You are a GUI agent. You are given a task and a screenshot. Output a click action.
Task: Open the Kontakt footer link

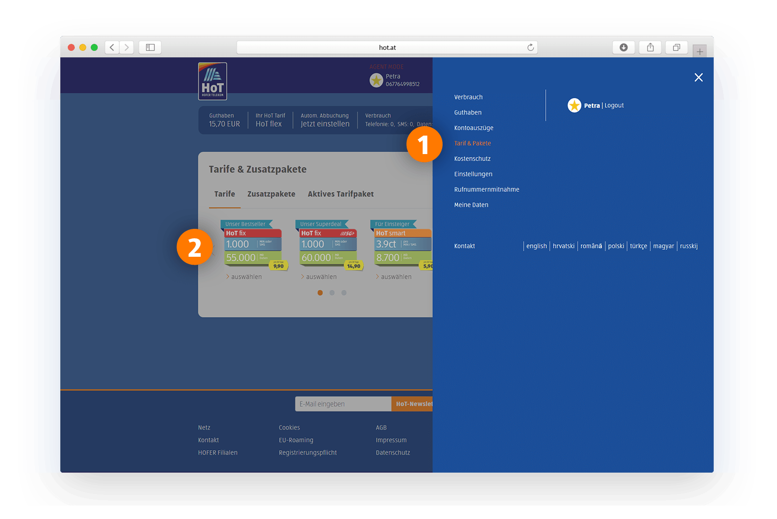[x=208, y=440]
